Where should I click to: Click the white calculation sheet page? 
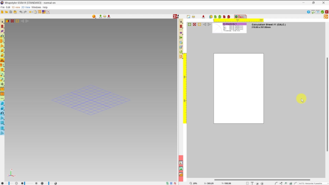(x=239, y=88)
